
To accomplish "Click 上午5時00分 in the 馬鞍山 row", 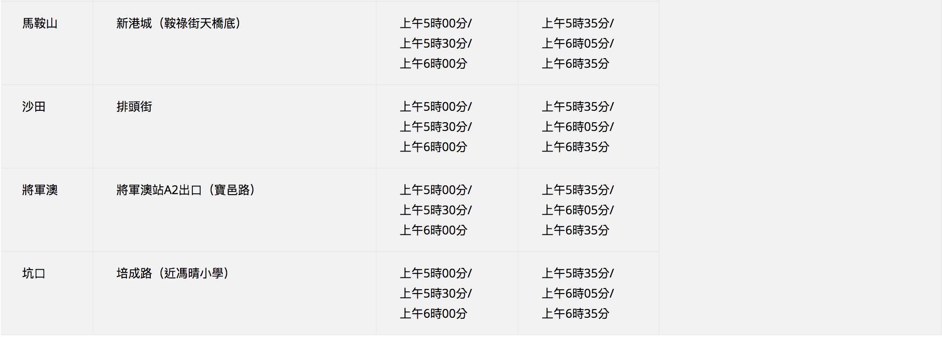I will point(433,23).
